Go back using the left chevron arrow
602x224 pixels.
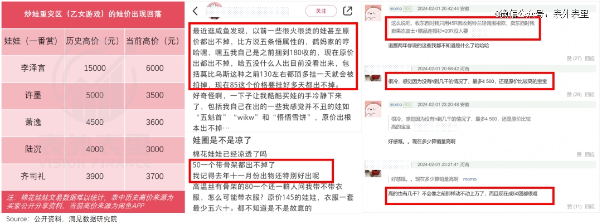coord(196,11)
